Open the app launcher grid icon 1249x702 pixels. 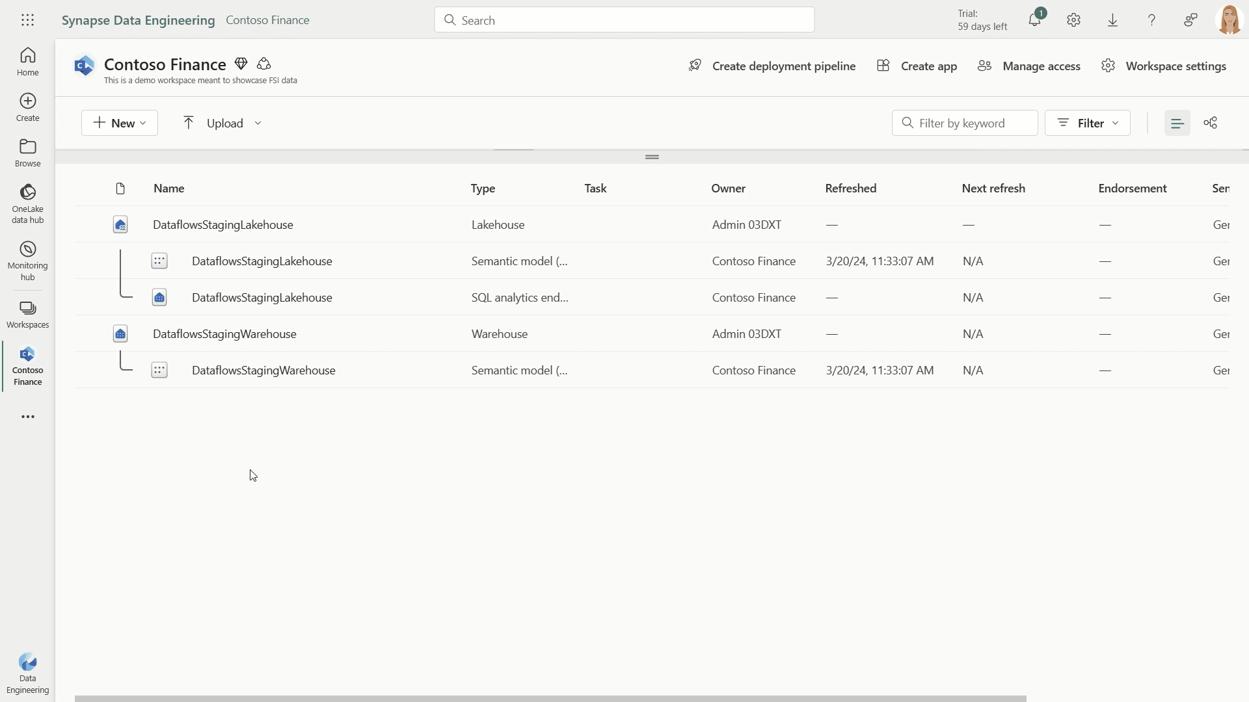click(x=27, y=20)
